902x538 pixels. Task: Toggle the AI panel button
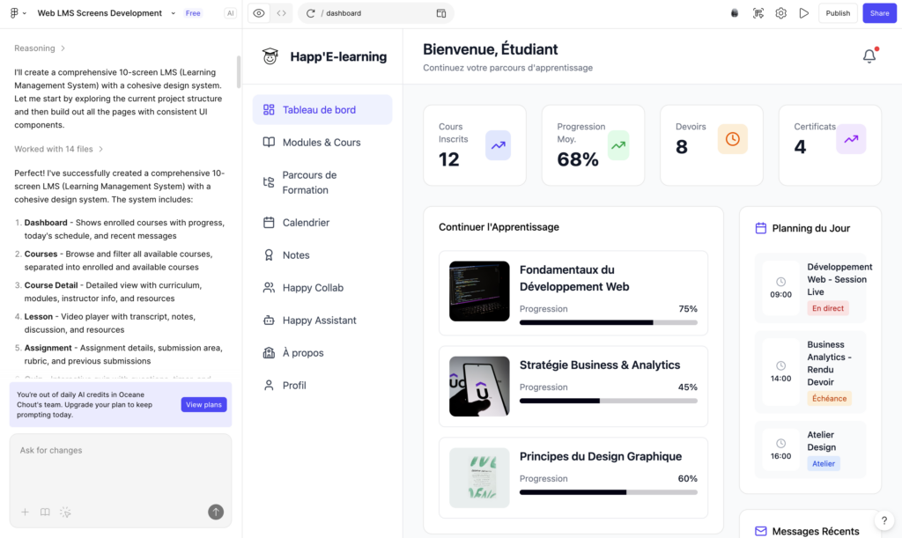coord(230,13)
